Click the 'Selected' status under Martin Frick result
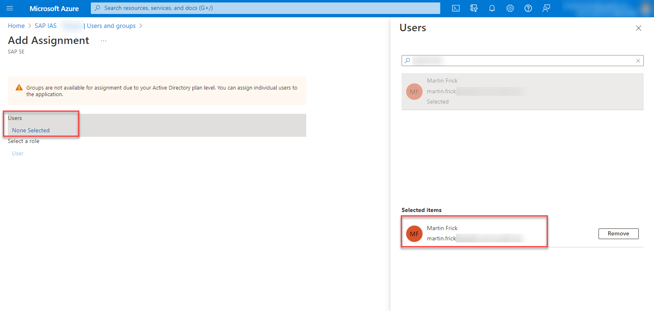654x311 pixels. coord(437,101)
